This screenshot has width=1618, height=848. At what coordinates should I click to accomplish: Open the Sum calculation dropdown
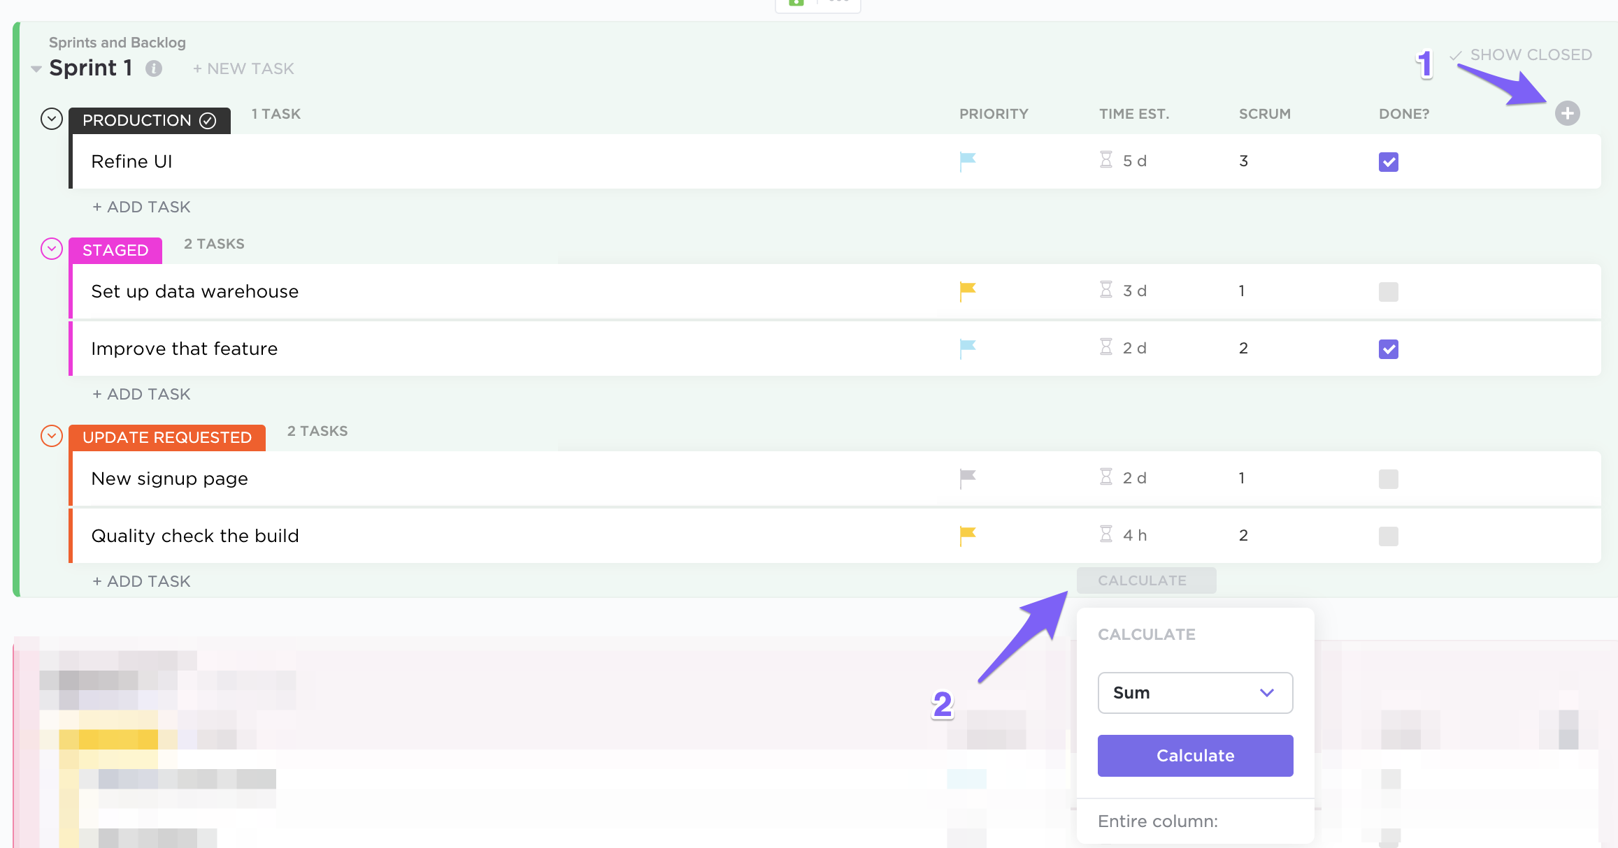[1195, 692]
